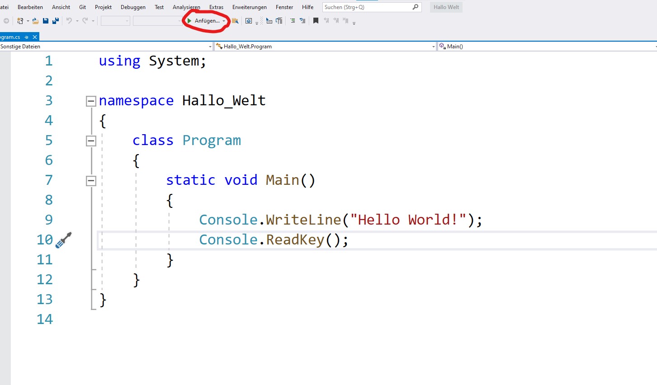Open the Erweiterungen menu
The image size is (657, 385).
click(x=250, y=7)
